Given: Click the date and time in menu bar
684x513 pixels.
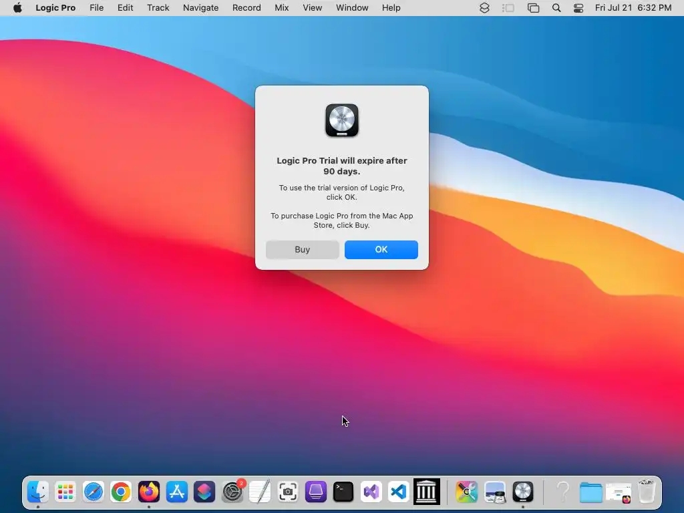Looking at the screenshot, I should point(633,8).
